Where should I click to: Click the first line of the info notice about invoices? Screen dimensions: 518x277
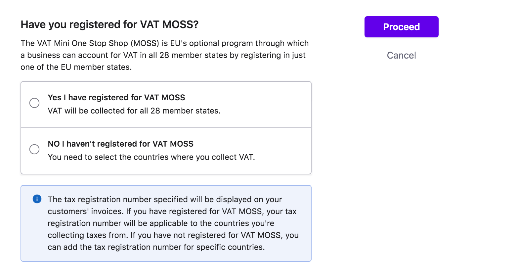[165, 200]
